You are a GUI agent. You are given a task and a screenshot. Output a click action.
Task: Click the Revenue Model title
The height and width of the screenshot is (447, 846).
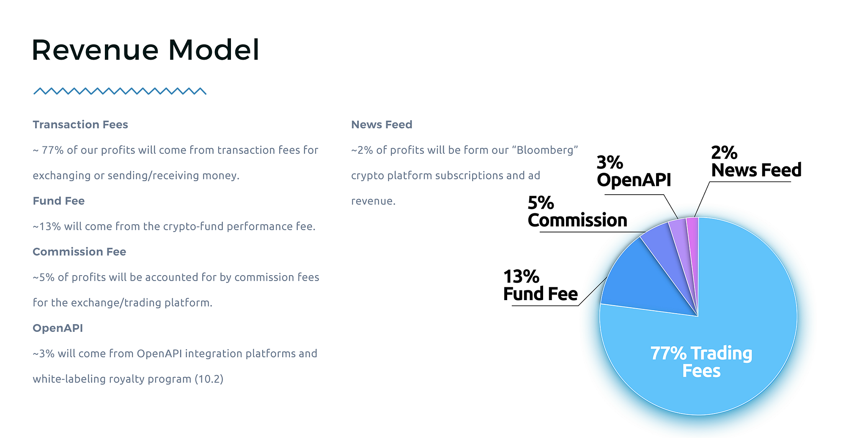coord(145,50)
